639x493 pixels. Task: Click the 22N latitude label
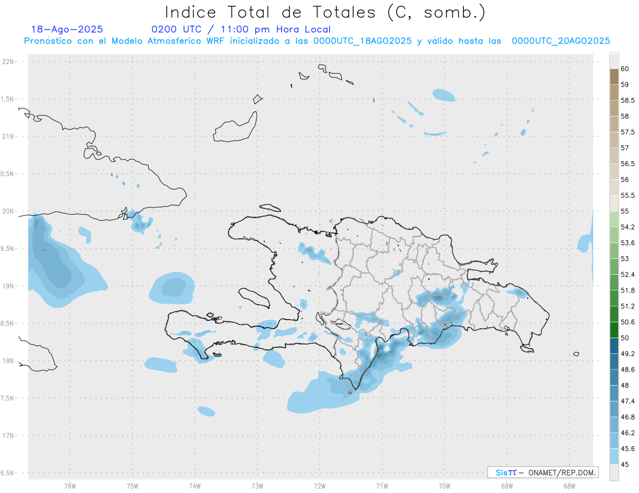9,61
